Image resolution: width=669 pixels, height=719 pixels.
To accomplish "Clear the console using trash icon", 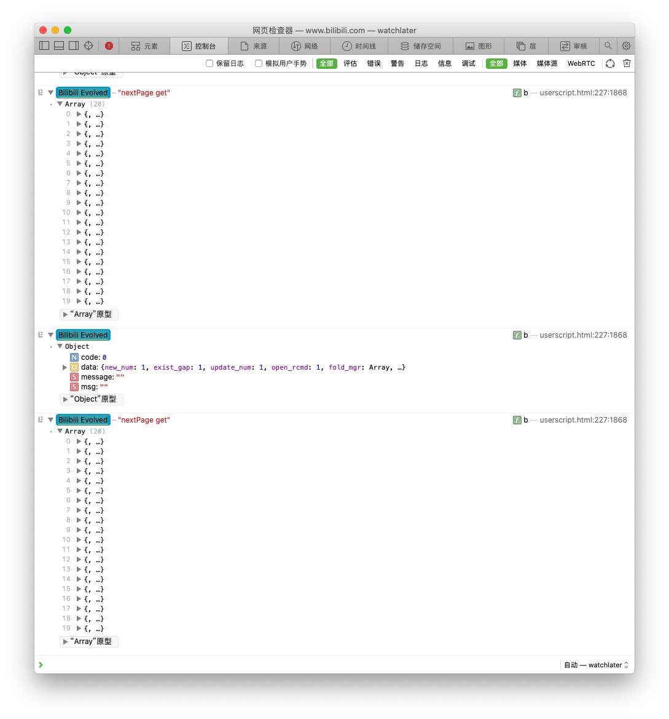I will 626,63.
